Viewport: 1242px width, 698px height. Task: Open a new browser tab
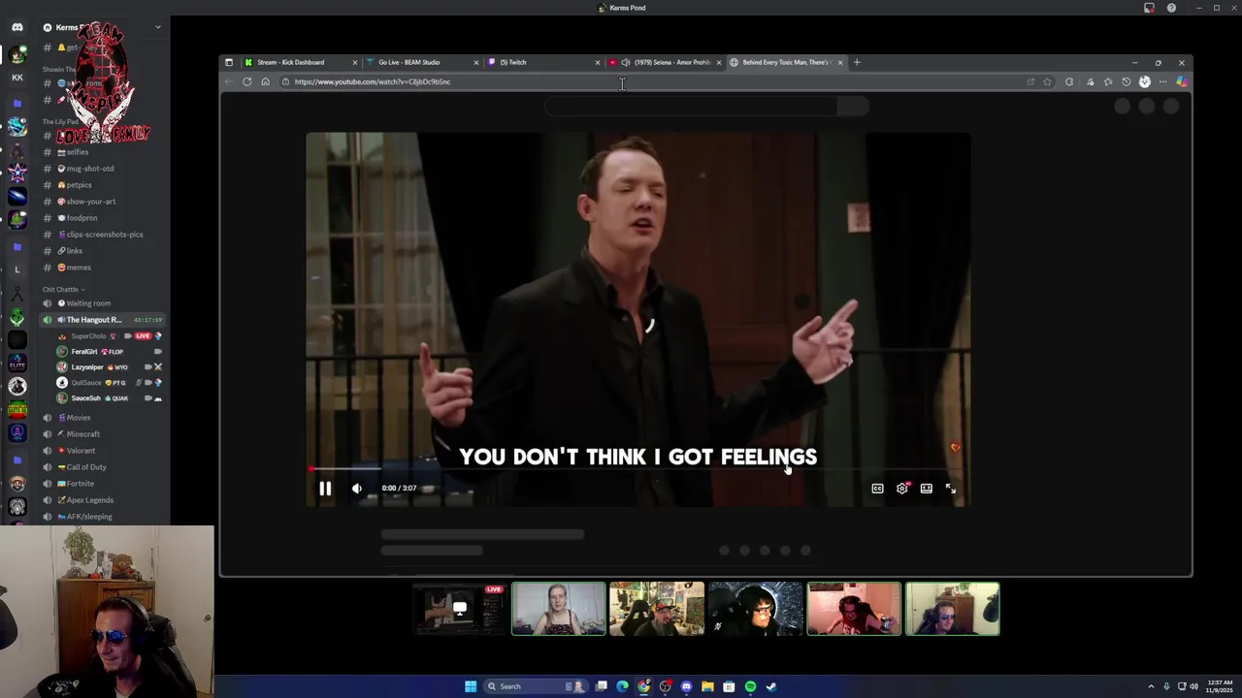pos(857,62)
